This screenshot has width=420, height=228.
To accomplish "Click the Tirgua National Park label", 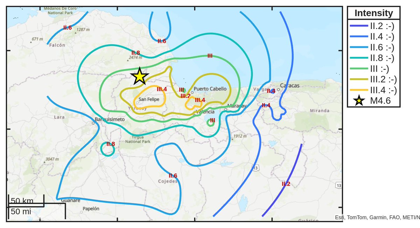I will [138, 139].
